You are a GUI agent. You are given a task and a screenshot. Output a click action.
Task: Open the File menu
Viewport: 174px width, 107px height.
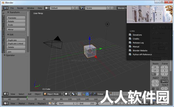12,8
